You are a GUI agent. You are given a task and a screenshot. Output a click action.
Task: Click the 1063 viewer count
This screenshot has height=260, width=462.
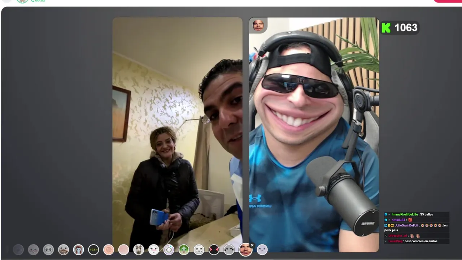[406, 28]
